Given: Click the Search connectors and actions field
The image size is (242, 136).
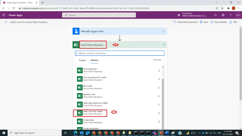Looking at the screenshot, I should pos(120,53).
